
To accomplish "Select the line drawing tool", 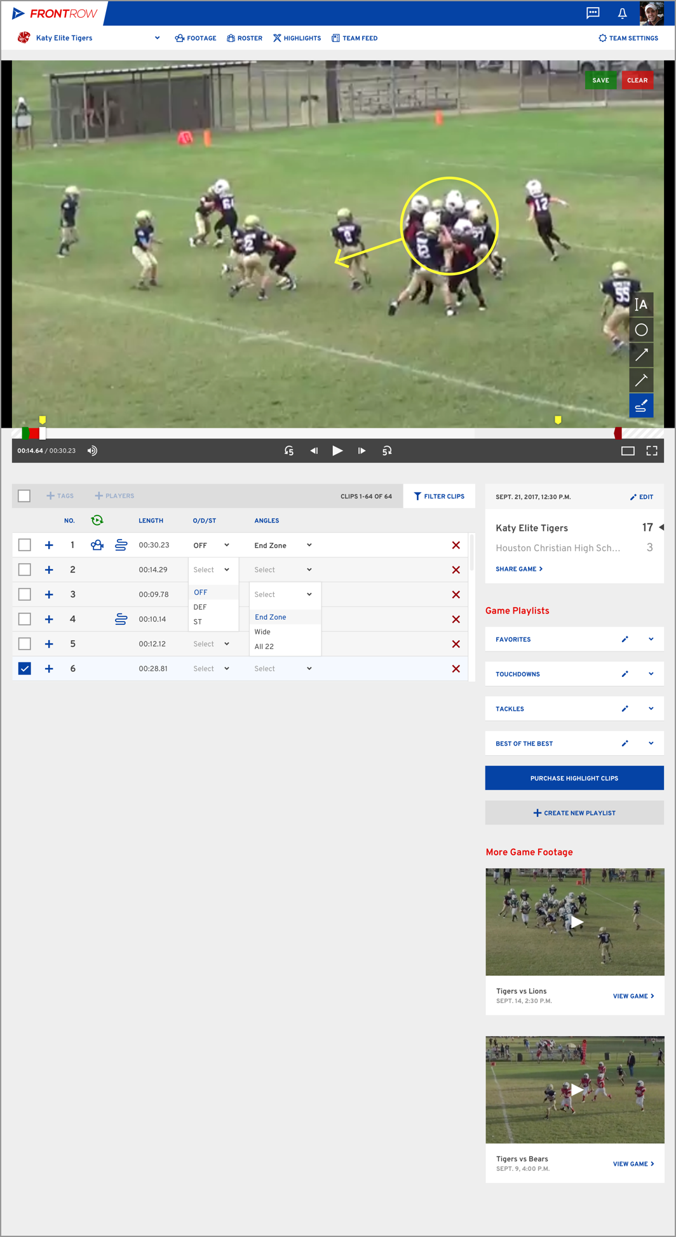I will (641, 380).
